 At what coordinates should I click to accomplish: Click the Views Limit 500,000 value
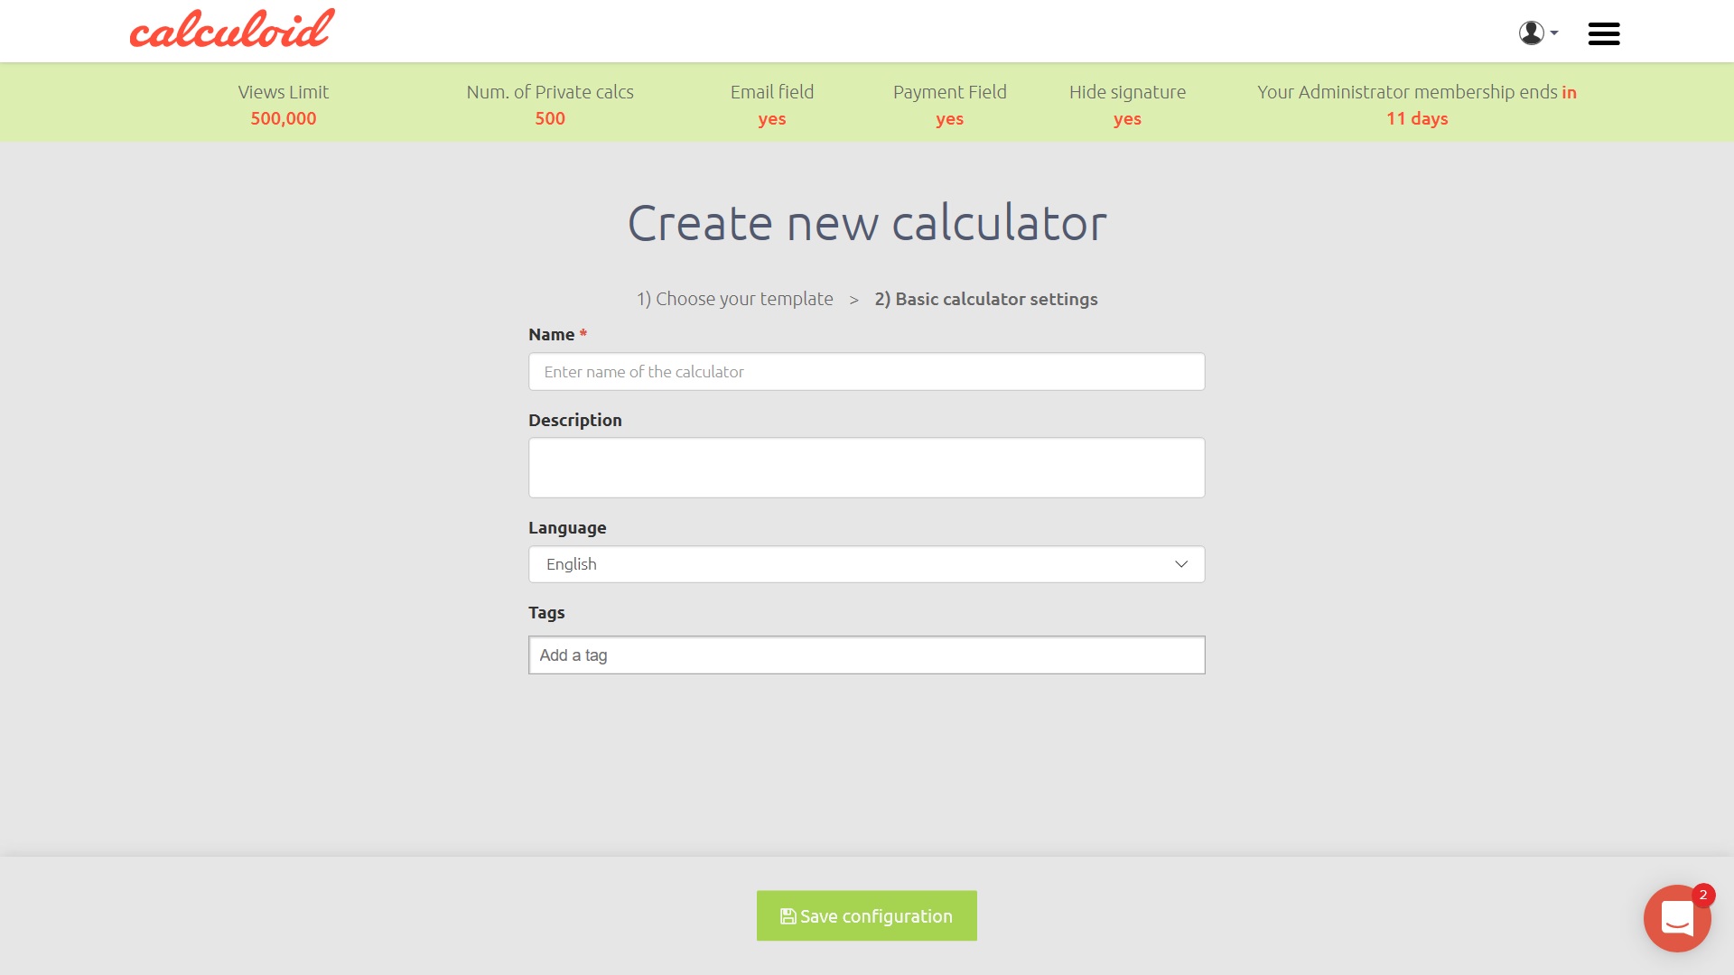tap(283, 118)
